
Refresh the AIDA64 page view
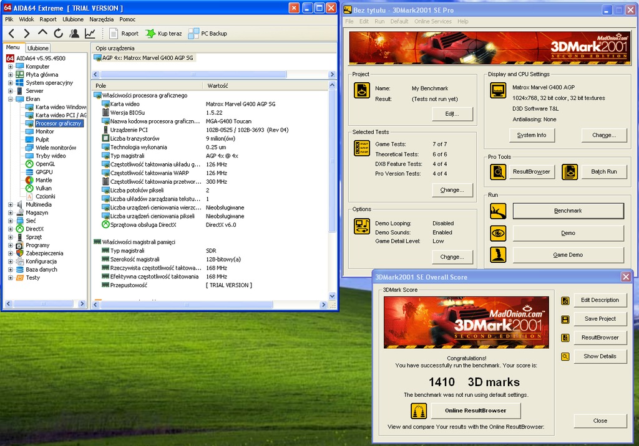pyautogui.click(x=58, y=34)
